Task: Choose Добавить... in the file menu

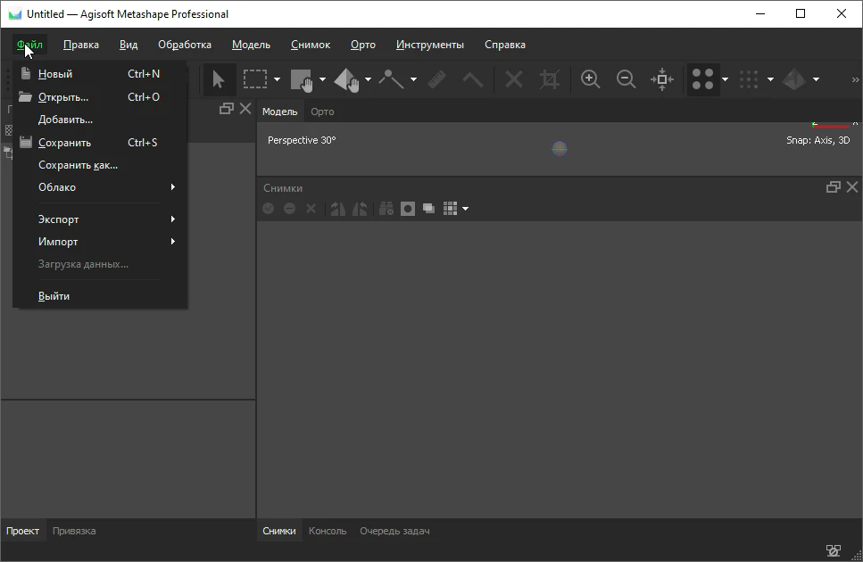Action: pyautogui.click(x=100, y=120)
